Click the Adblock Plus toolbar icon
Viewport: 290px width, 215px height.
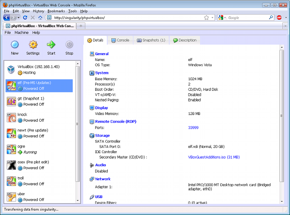(279, 17)
